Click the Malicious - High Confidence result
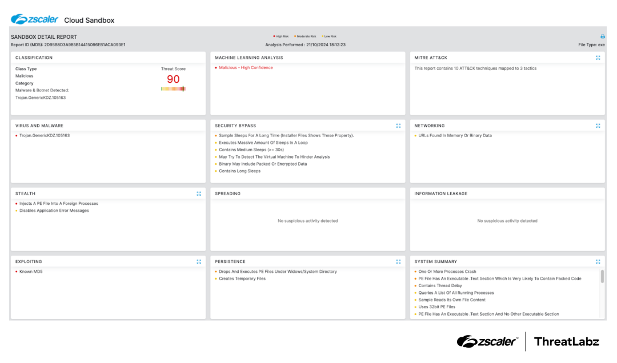This screenshot has height=363, width=617. [x=246, y=68]
